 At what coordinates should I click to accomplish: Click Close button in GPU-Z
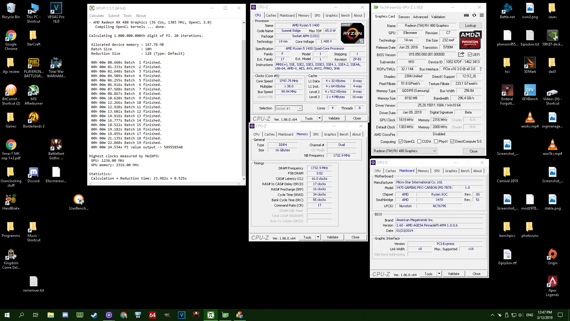(x=474, y=151)
